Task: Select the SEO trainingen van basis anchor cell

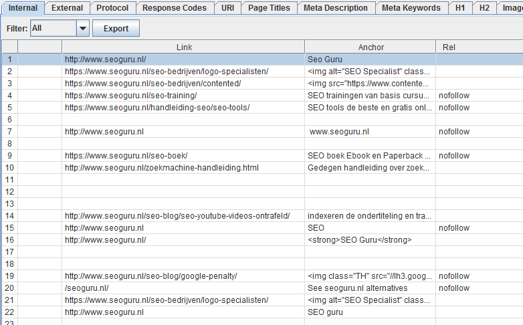Action: [x=371, y=96]
